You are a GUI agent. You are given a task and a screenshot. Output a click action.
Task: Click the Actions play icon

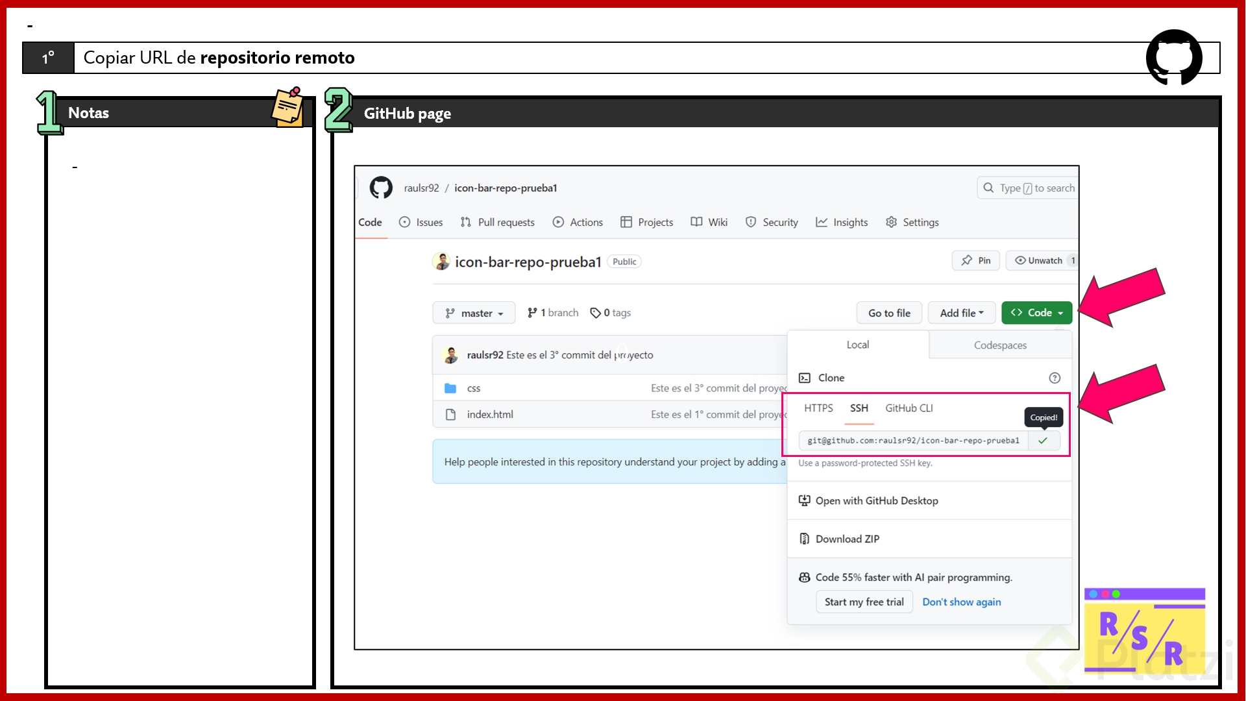coord(558,222)
